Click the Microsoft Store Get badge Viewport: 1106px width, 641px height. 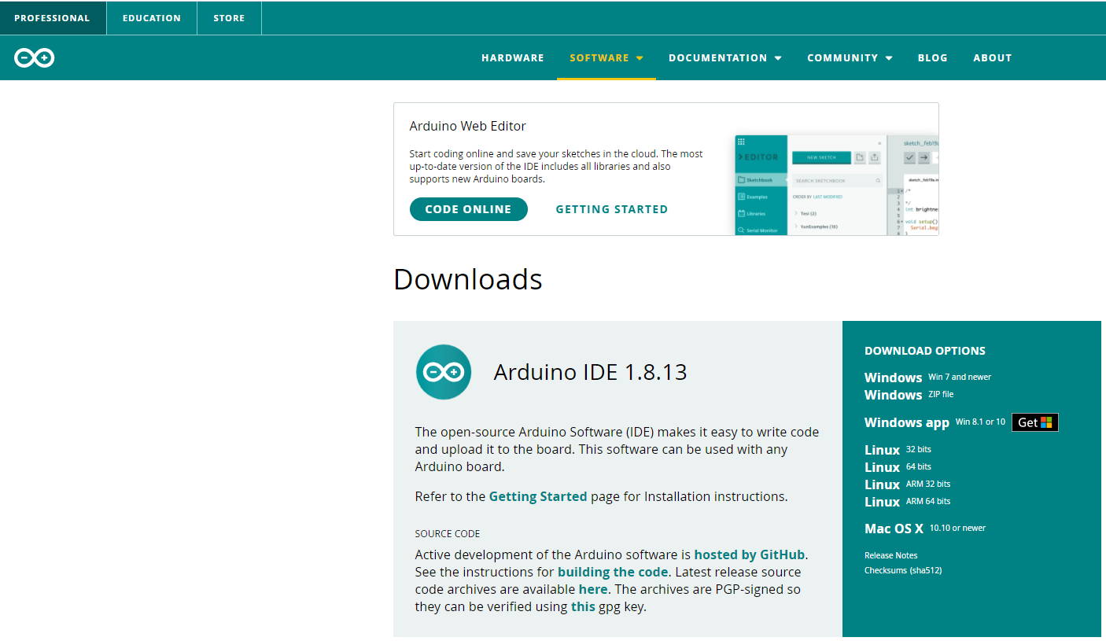[x=1035, y=422]
